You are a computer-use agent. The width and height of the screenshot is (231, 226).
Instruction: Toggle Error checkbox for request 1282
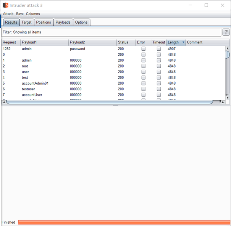(x=143, y=49)
